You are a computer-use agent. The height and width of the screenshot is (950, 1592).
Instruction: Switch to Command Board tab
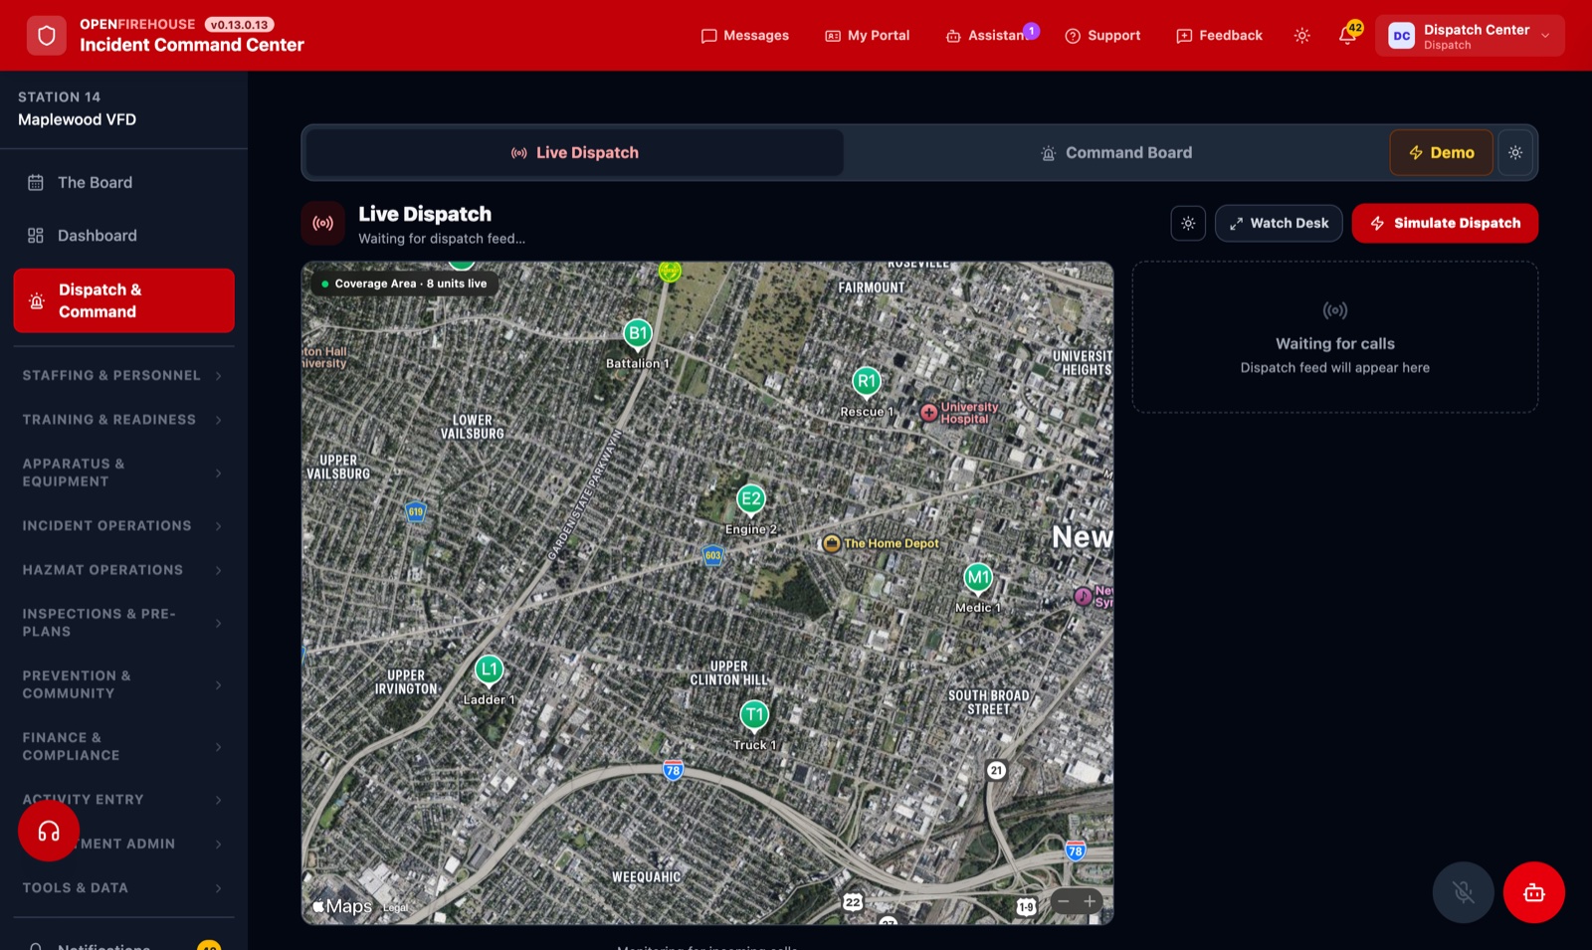(1115, 153)
